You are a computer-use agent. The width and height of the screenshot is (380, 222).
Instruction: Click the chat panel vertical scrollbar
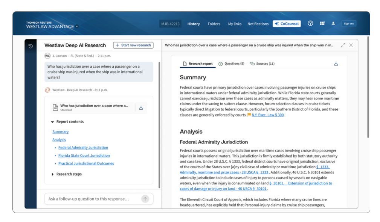pyautogui.click(x=159, y=124)
